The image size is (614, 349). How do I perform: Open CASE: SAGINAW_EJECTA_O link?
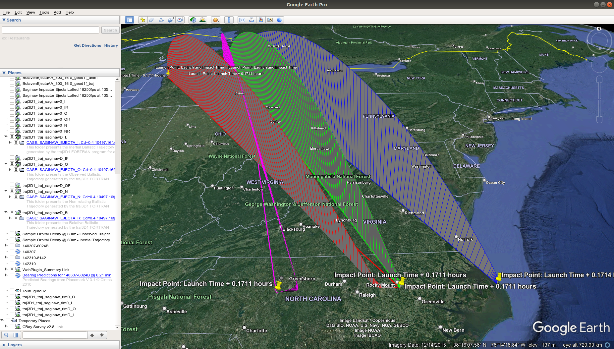pyautogui.click(x=71, y=169)
